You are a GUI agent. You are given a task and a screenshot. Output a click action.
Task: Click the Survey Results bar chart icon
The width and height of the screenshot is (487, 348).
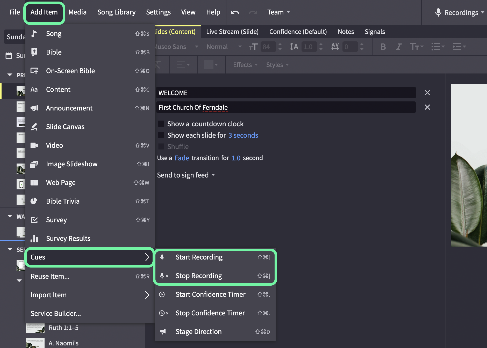tap(34, 239)
